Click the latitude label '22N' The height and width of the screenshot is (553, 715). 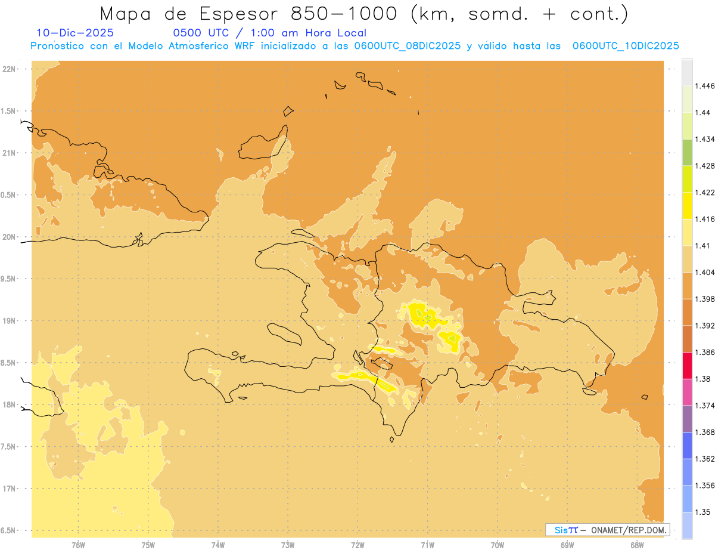[9, 69]
